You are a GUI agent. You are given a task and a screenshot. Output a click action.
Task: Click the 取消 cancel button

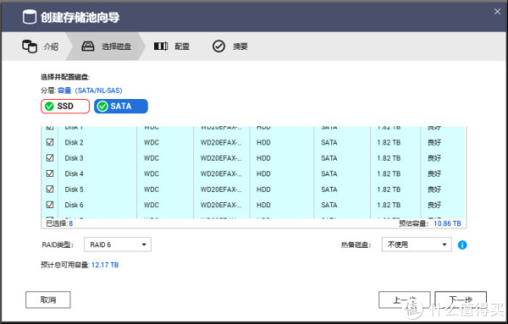coord(48,299)
